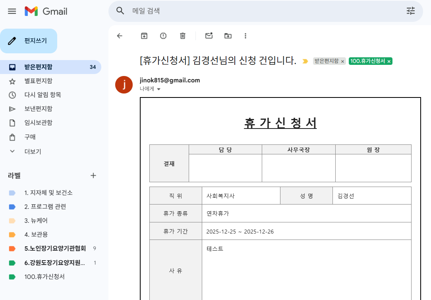Expand the 더보기 section in sidebar
The height and width of the screenshot is (300, 431).
click(33, 152)
